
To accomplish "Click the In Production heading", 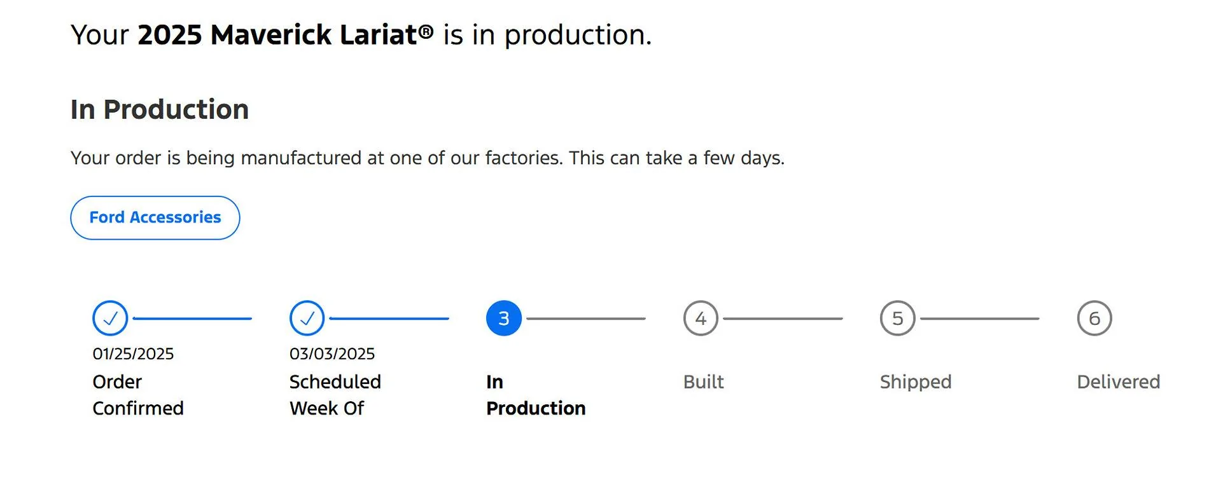I will (160, 109).
